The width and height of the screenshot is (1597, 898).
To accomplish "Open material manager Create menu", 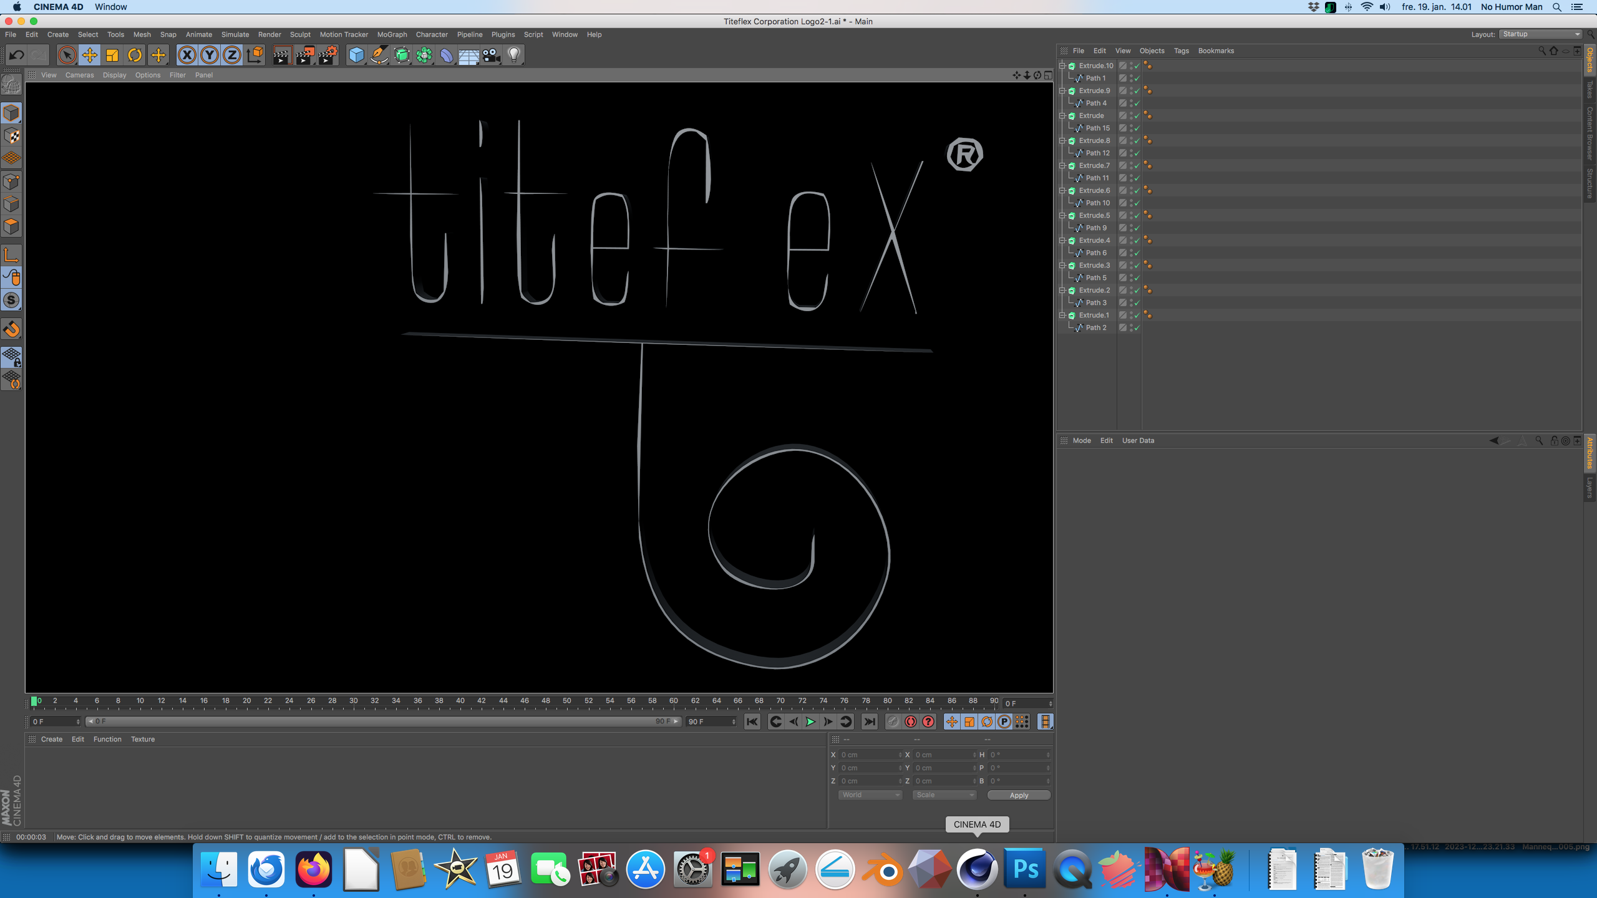I will (51, 739).
